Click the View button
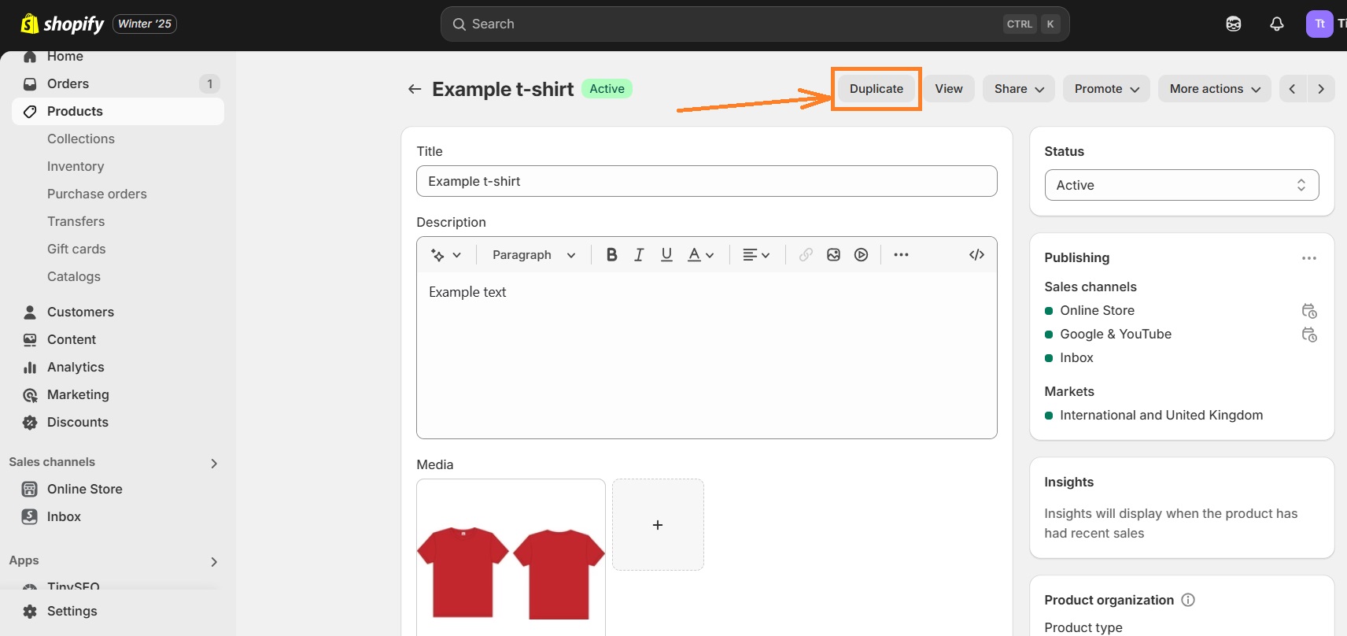 (949, 89)
